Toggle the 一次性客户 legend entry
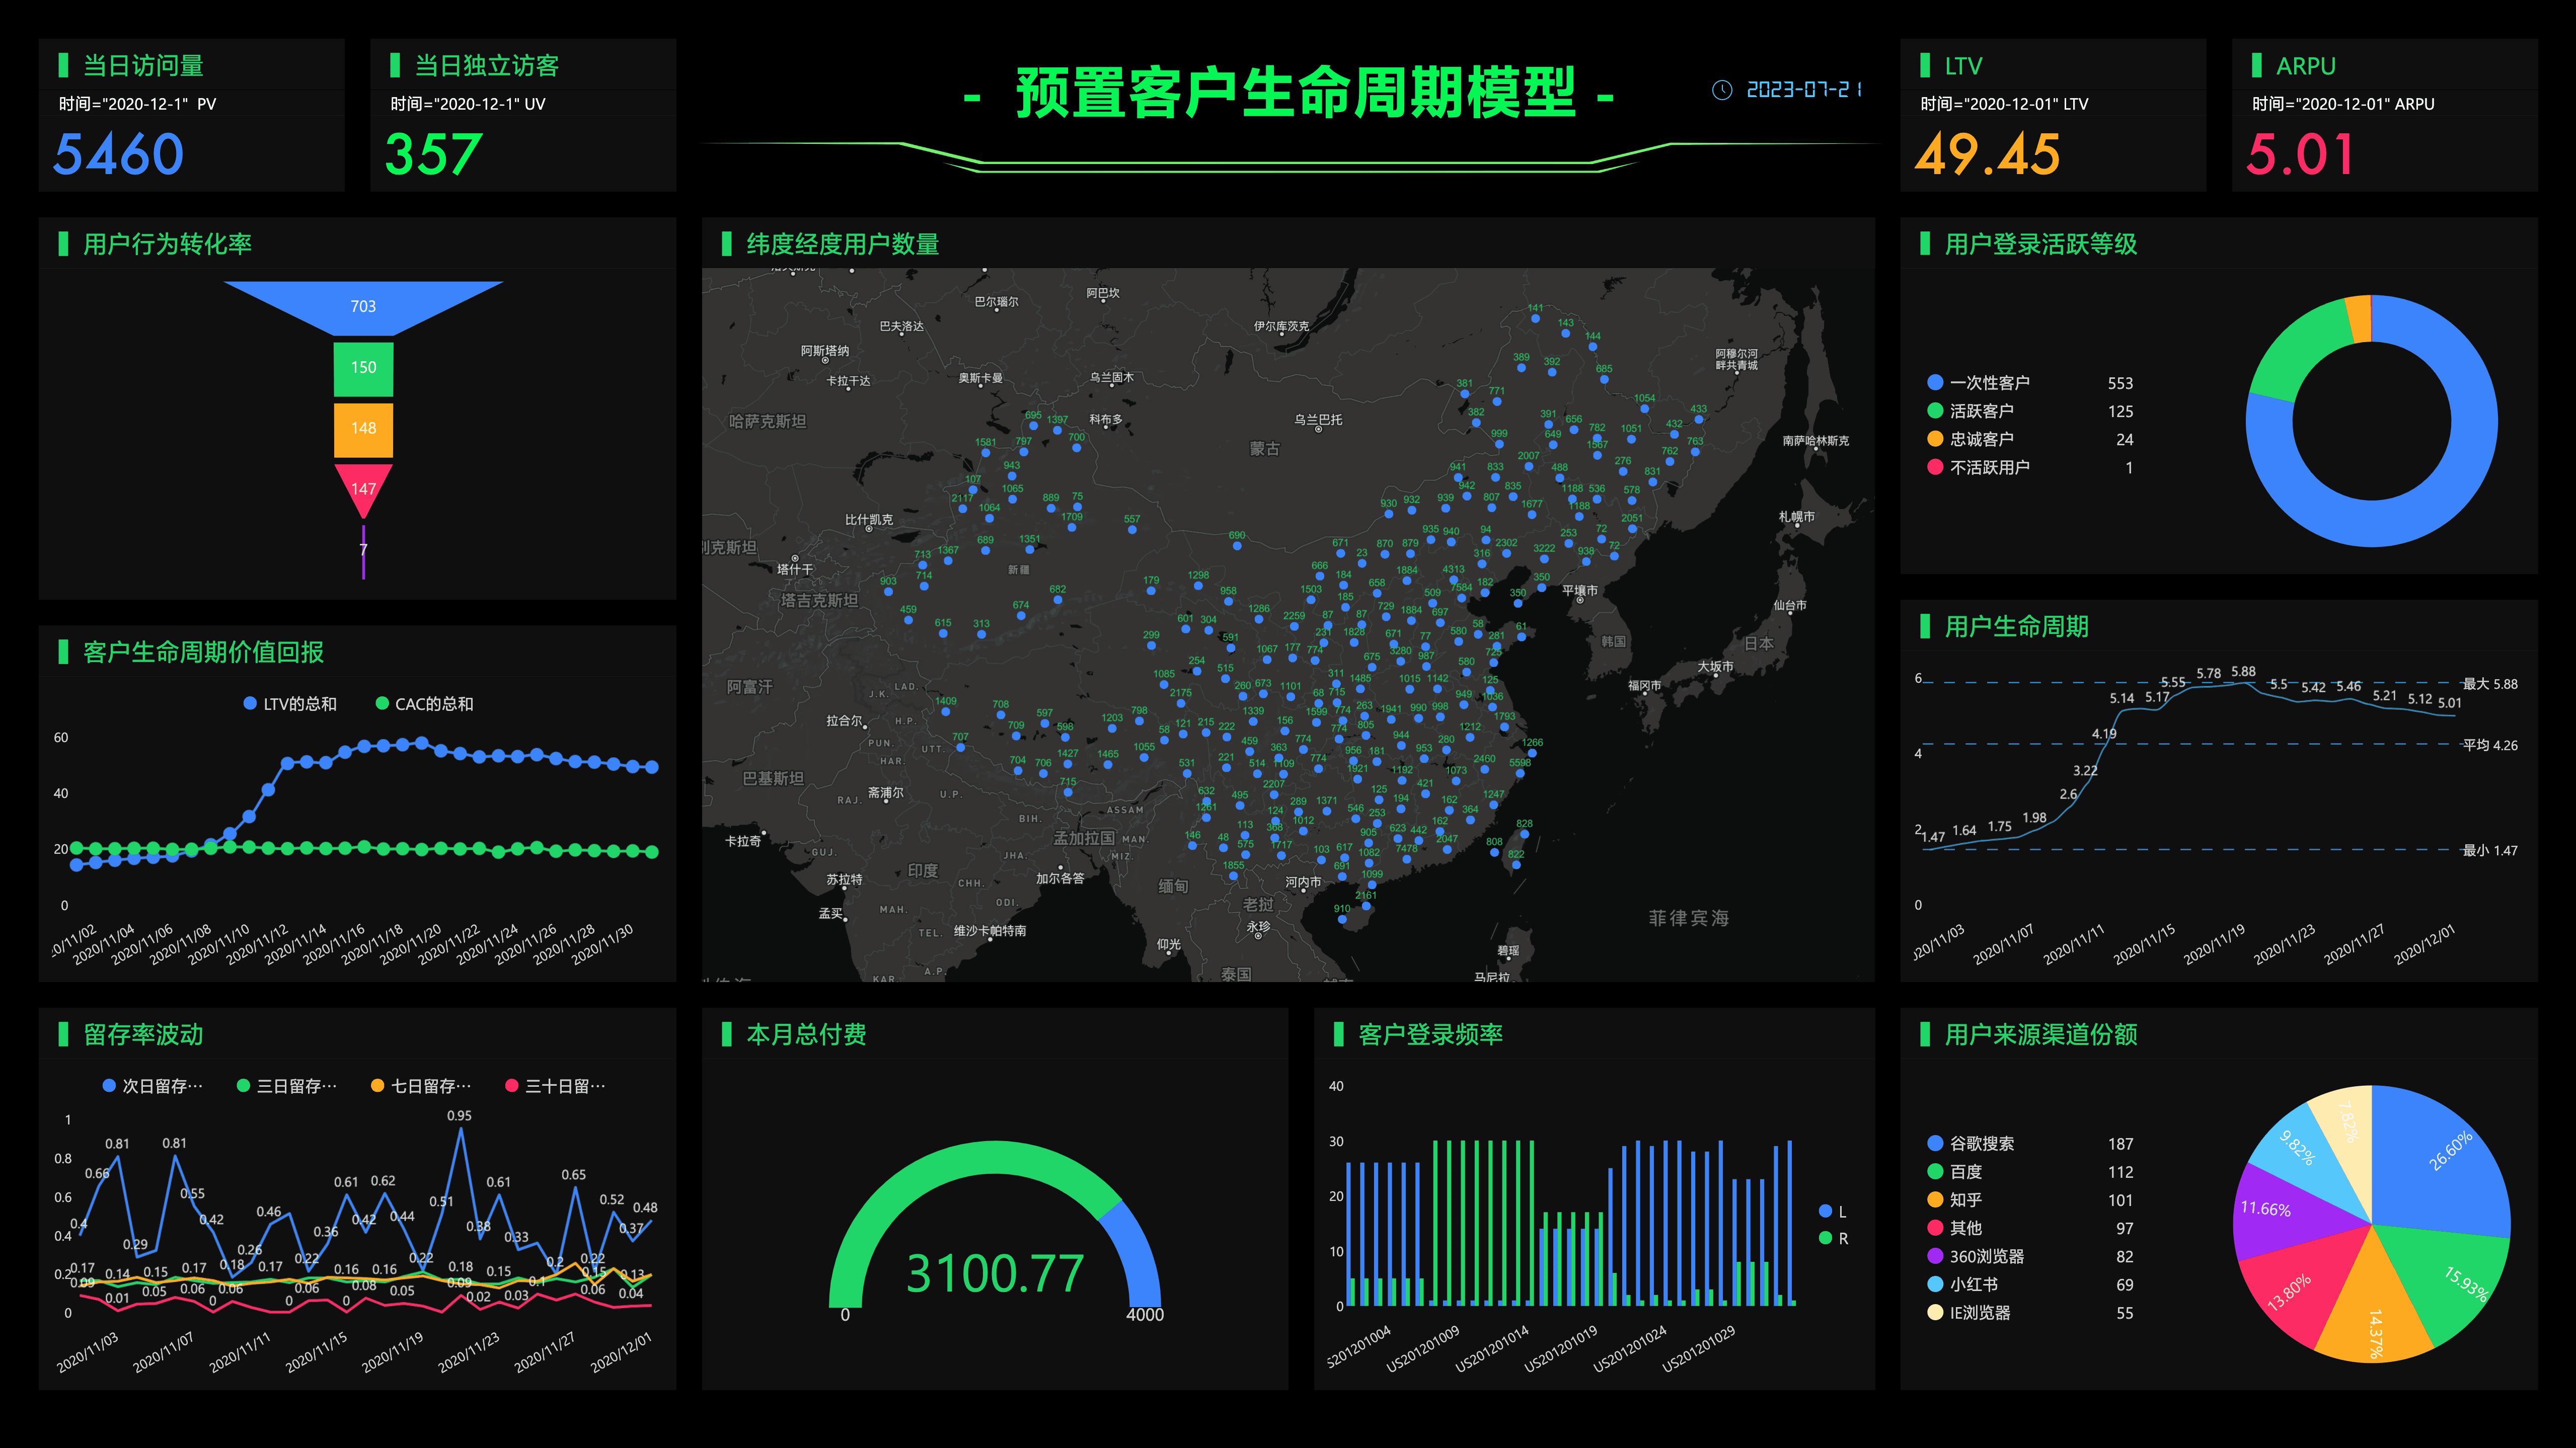Viewport: 2576px width, 1448px height. click(2030, 383)
